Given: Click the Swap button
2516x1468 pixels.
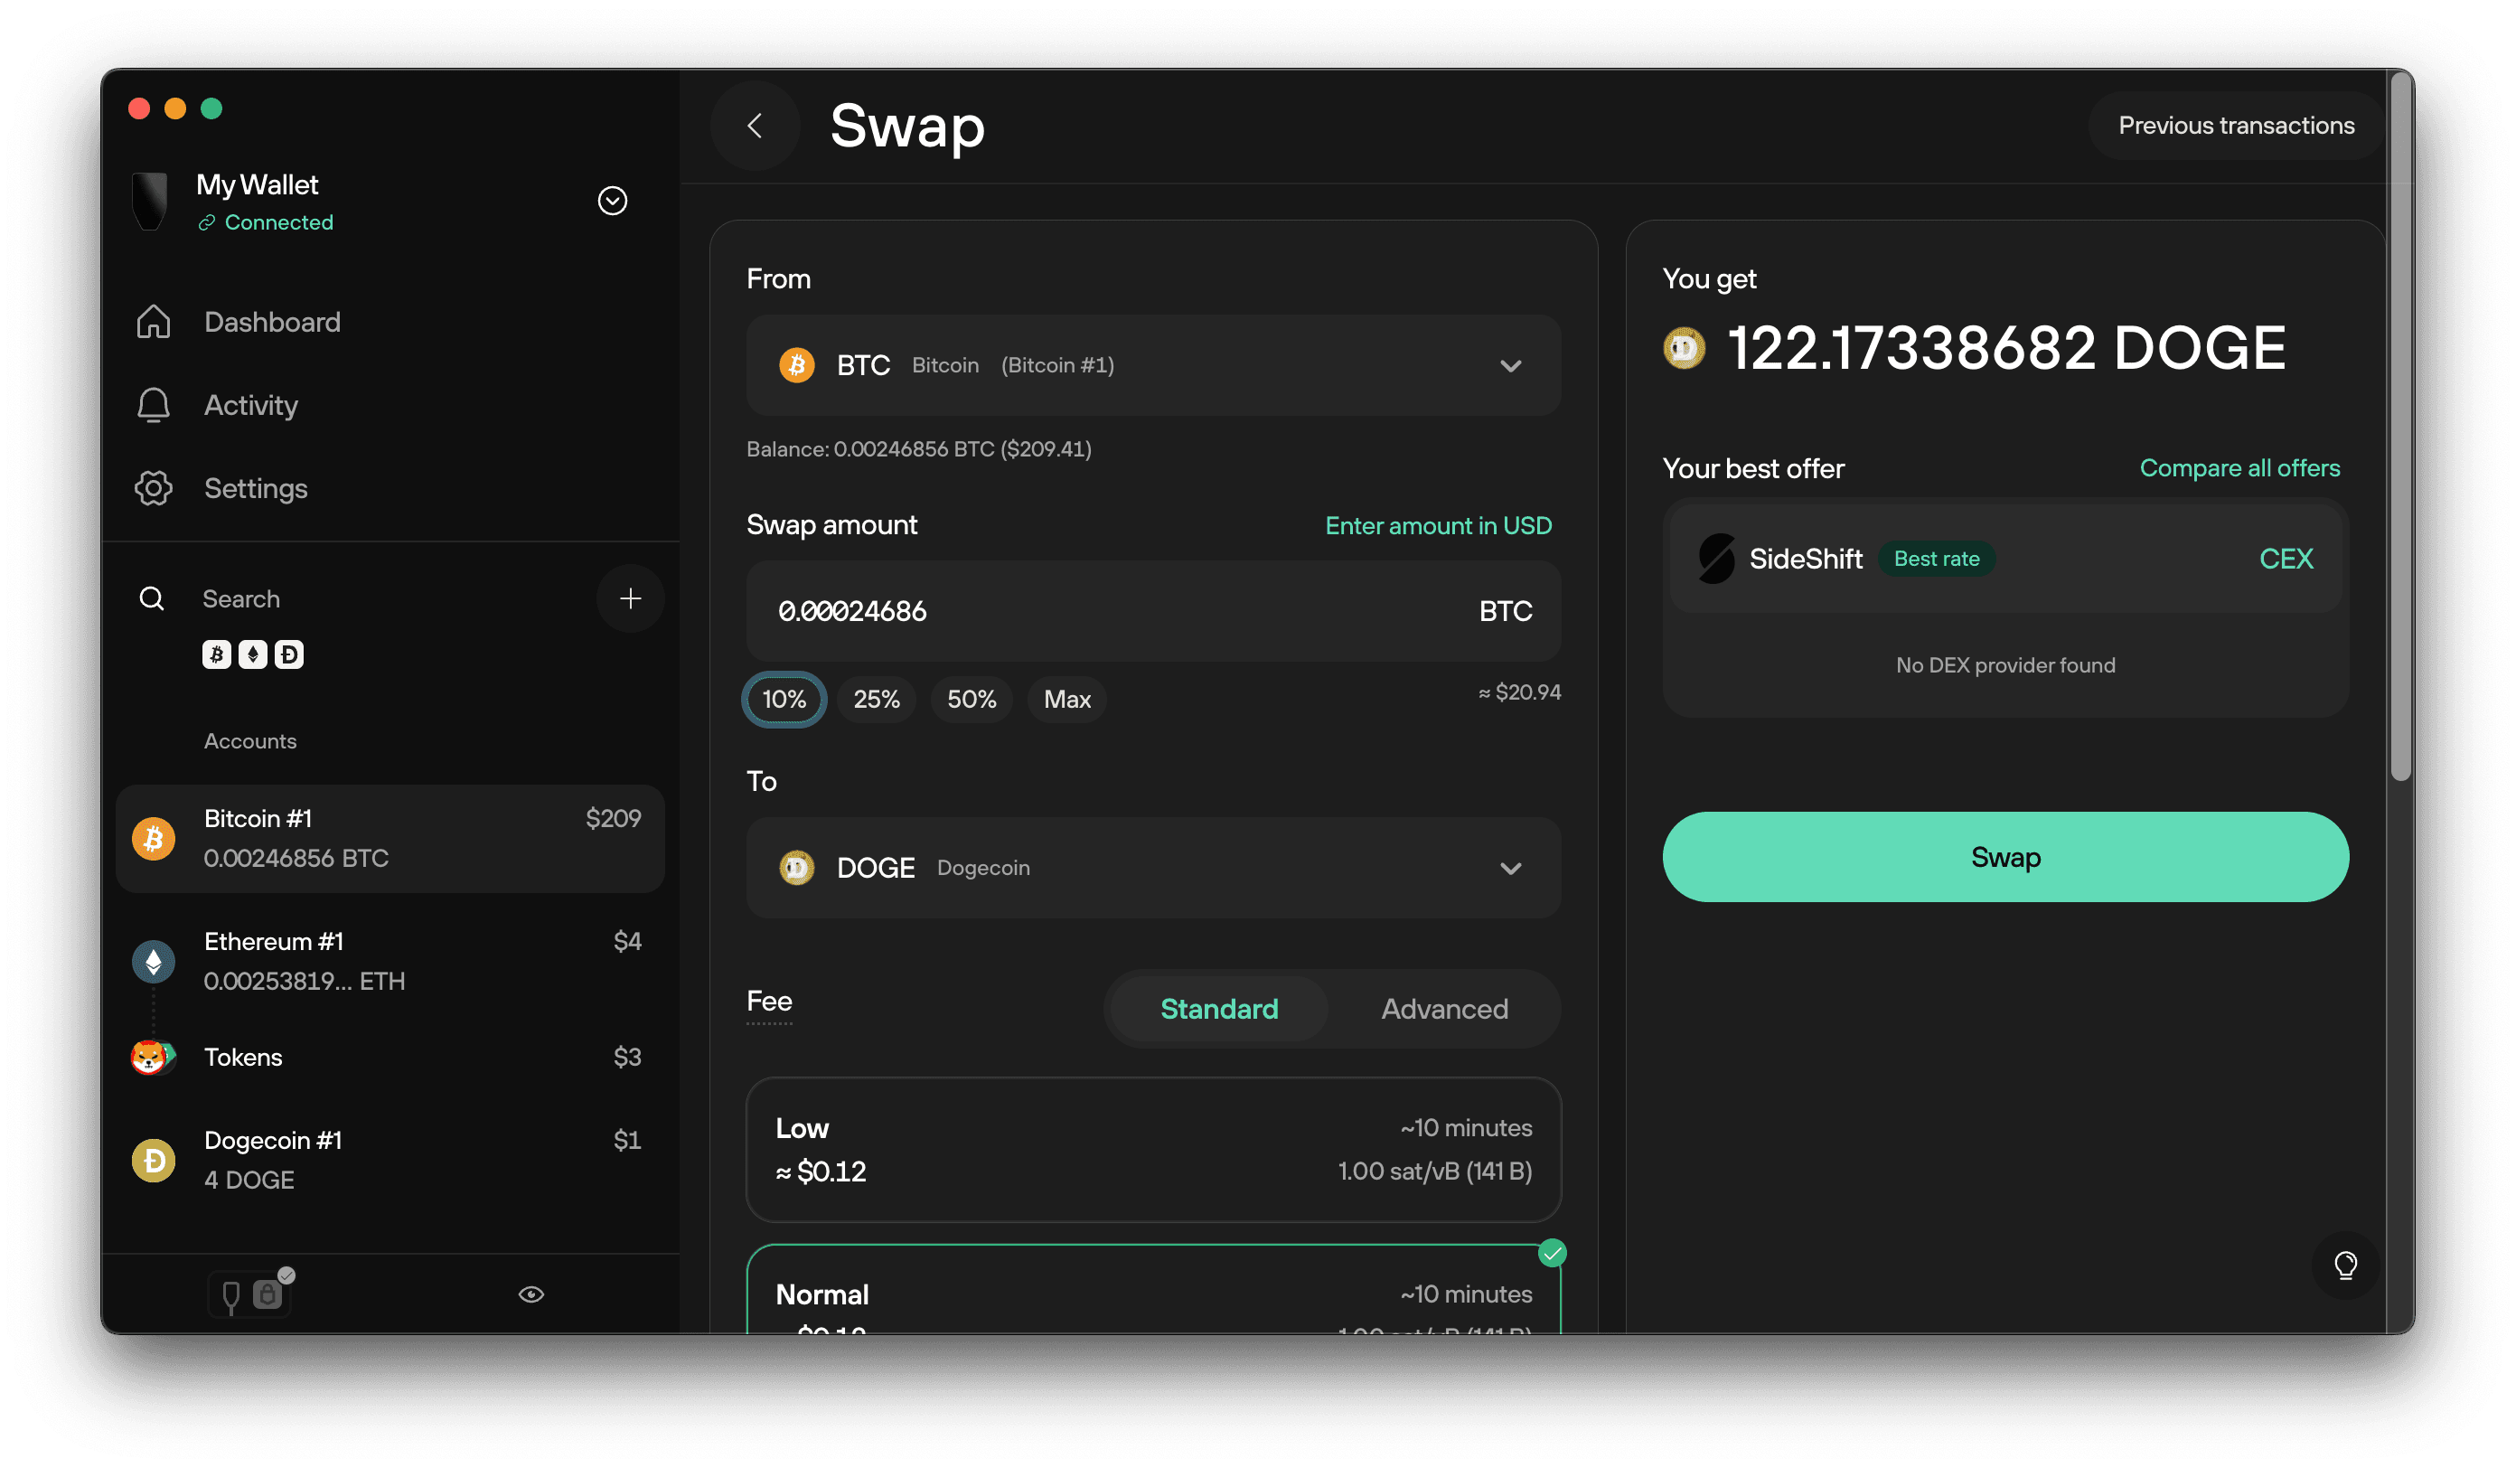Looking at the screenshot, I should tap(2004, 857).
